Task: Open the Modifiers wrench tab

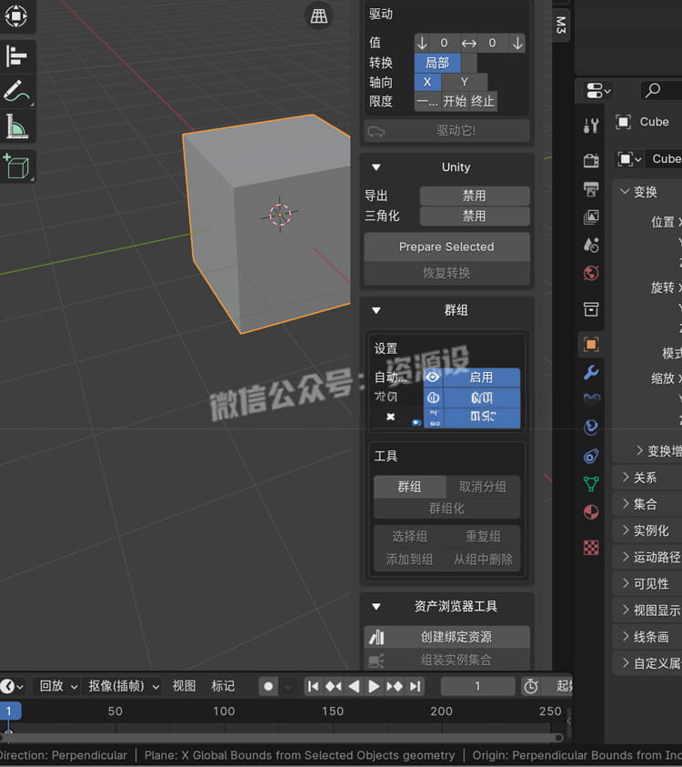Action: [x=591, y=372]
